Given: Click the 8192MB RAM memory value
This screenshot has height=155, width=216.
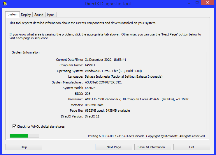Looking at the screenshot, I should (94, 105).
